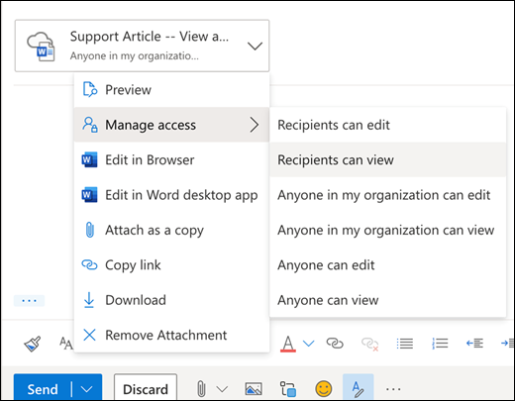Click the insert hyperlink icon
The image size is (515, 401).
(x=335, y=344)
